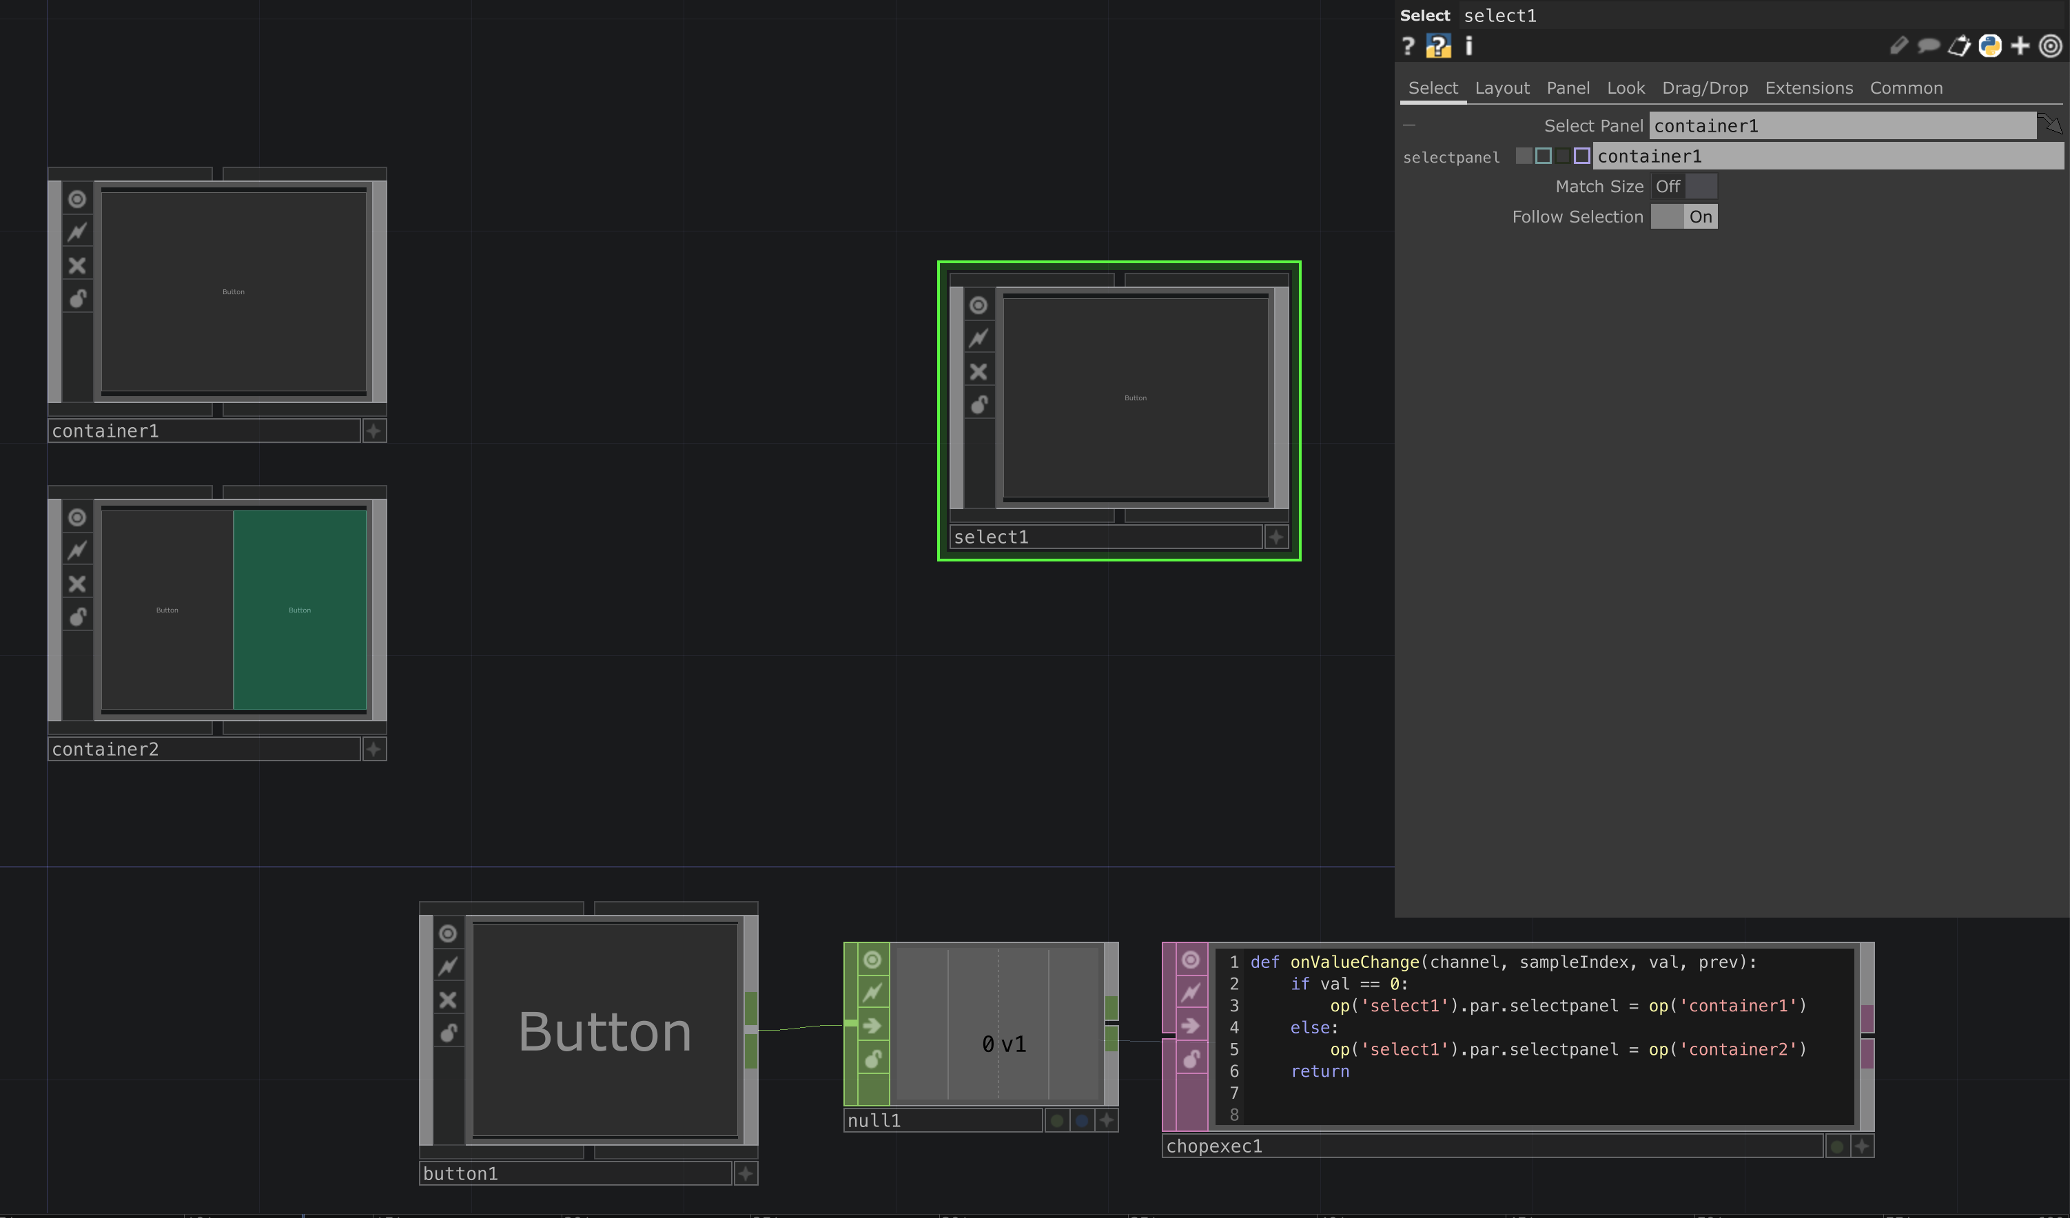This screenshot has height=1218, width=2070.
Task: Click the Select Panel container1 field
Action: click(x=1843, y=125)
